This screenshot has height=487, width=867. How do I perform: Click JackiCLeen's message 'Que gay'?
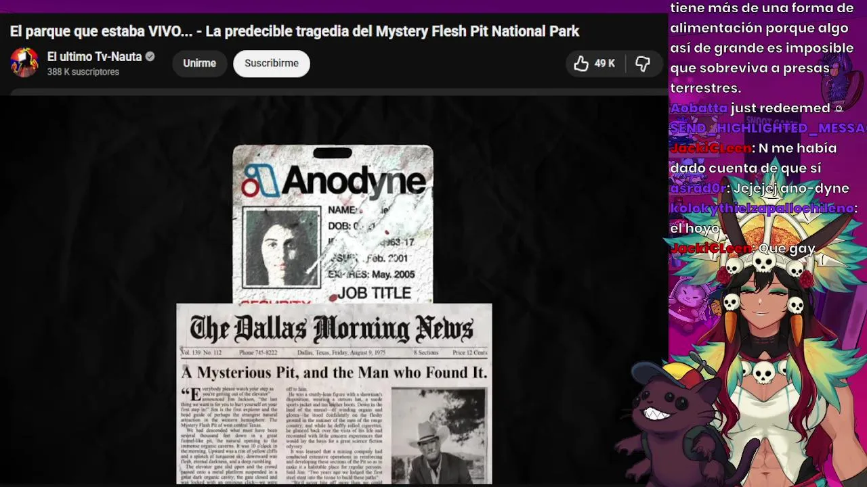(x=787, y=248)
